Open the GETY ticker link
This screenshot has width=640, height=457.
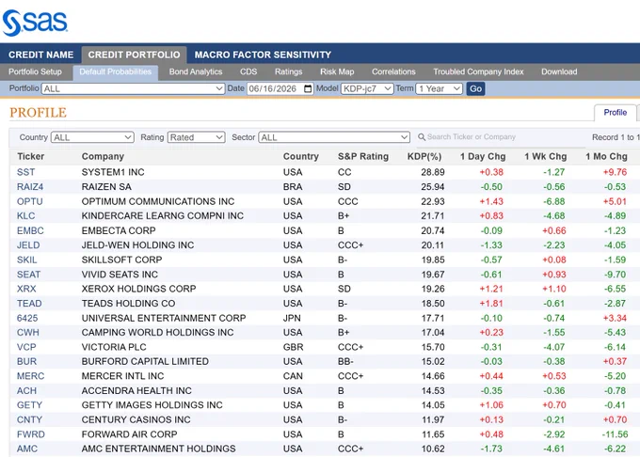[29, 405]
